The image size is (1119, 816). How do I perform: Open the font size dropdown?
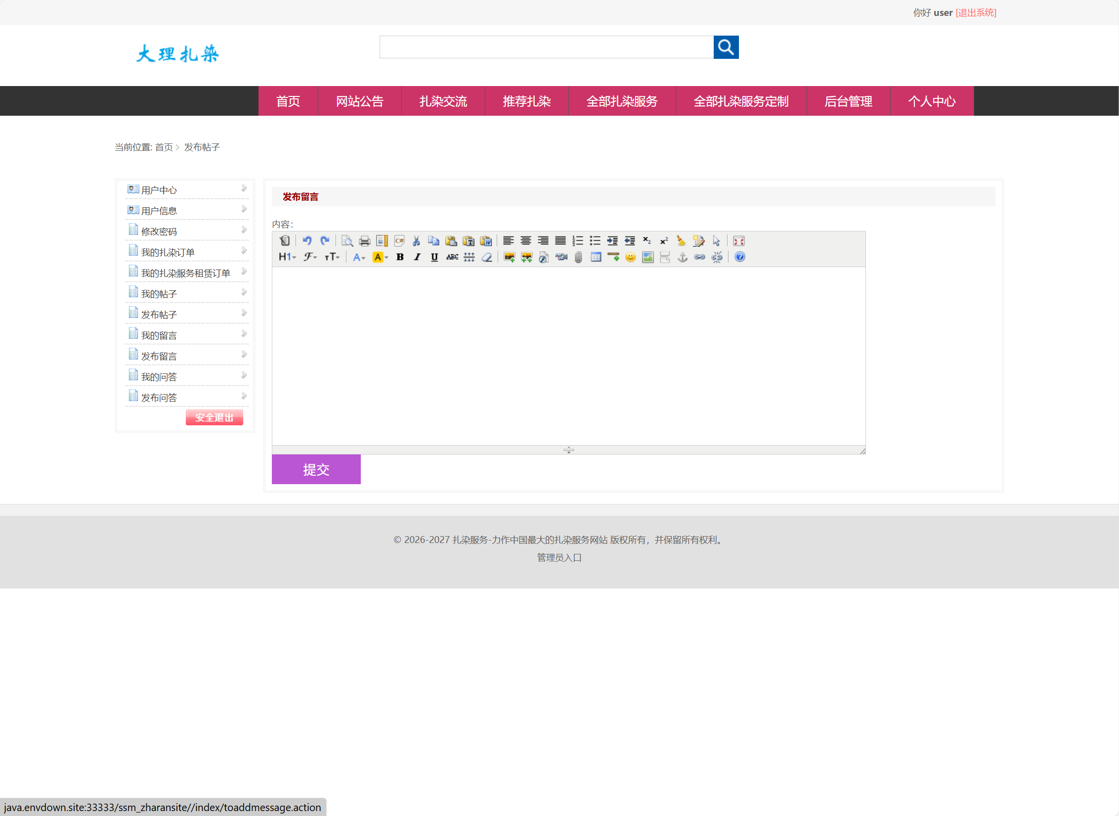pos(332,257)
